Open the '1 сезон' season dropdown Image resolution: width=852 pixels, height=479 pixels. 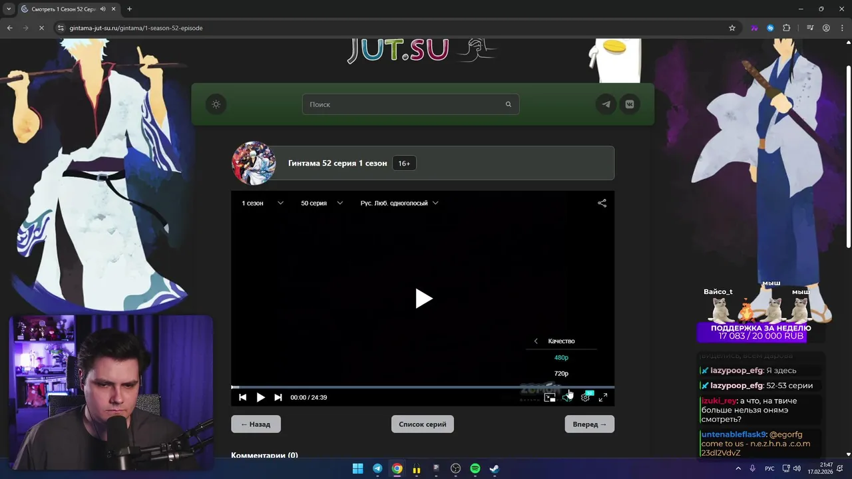(262, 203)
